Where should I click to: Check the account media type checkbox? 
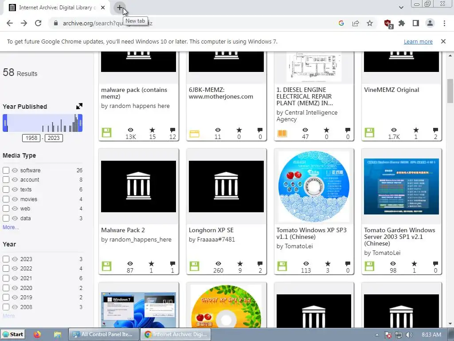[6, 180]
